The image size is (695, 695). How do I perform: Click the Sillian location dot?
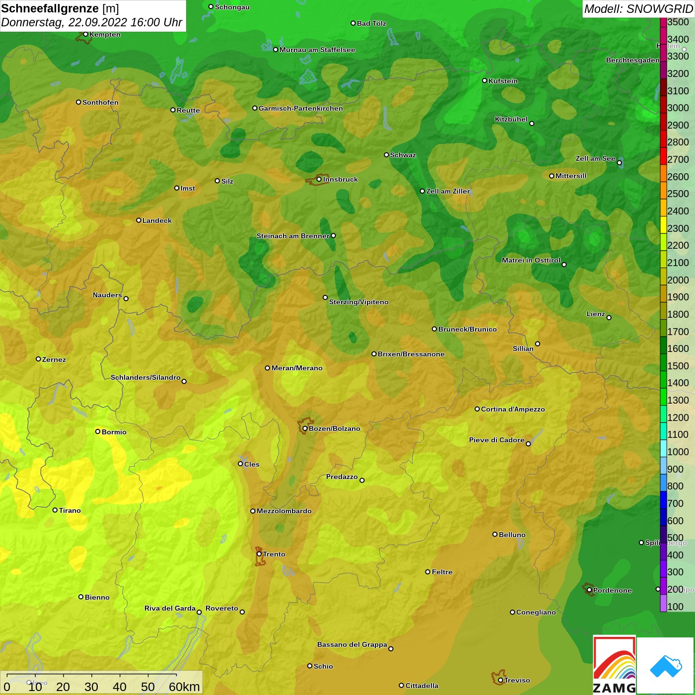coord(538,344)
